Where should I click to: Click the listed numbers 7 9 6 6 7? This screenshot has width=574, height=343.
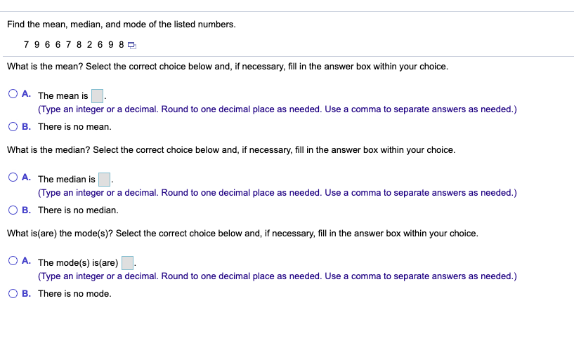point(47,45)
